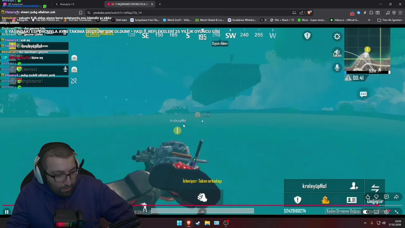Exit fullscreen mode in player

pyautogui.click(x=396, y=212)
